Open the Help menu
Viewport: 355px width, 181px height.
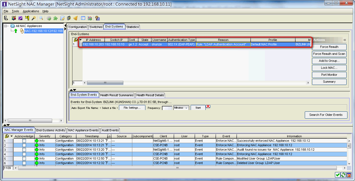45,11
